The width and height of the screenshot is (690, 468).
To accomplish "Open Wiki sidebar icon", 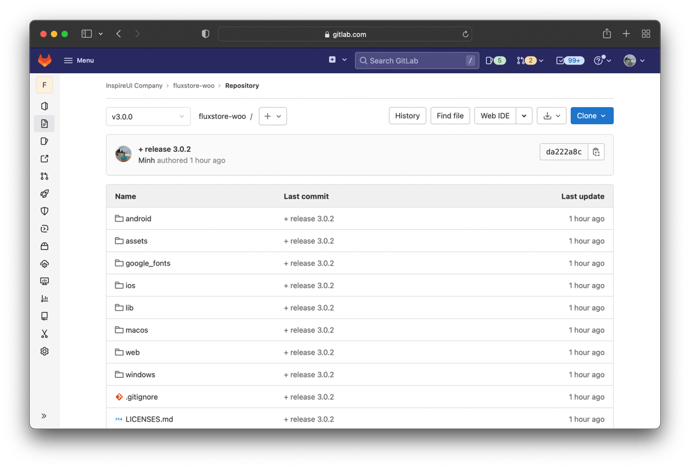I will pyautogui.click(x=44, y=316).
